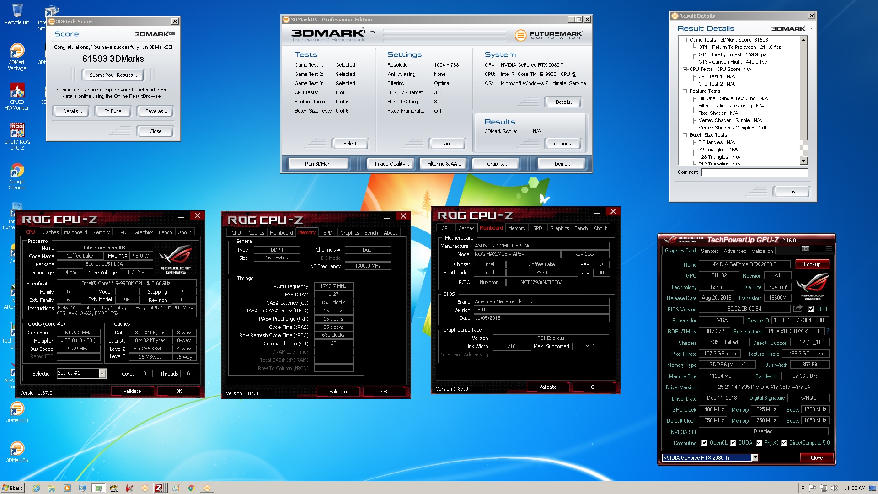The height and width of the screenshot is (494, 878).
Task: Click Submit Your Results button
Action: pos(113,75)
